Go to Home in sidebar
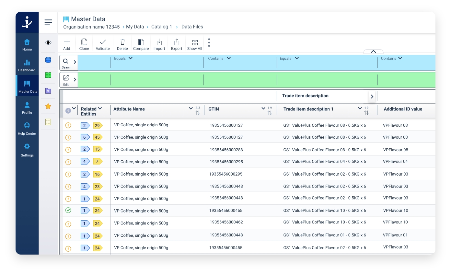 click(27, 45)
